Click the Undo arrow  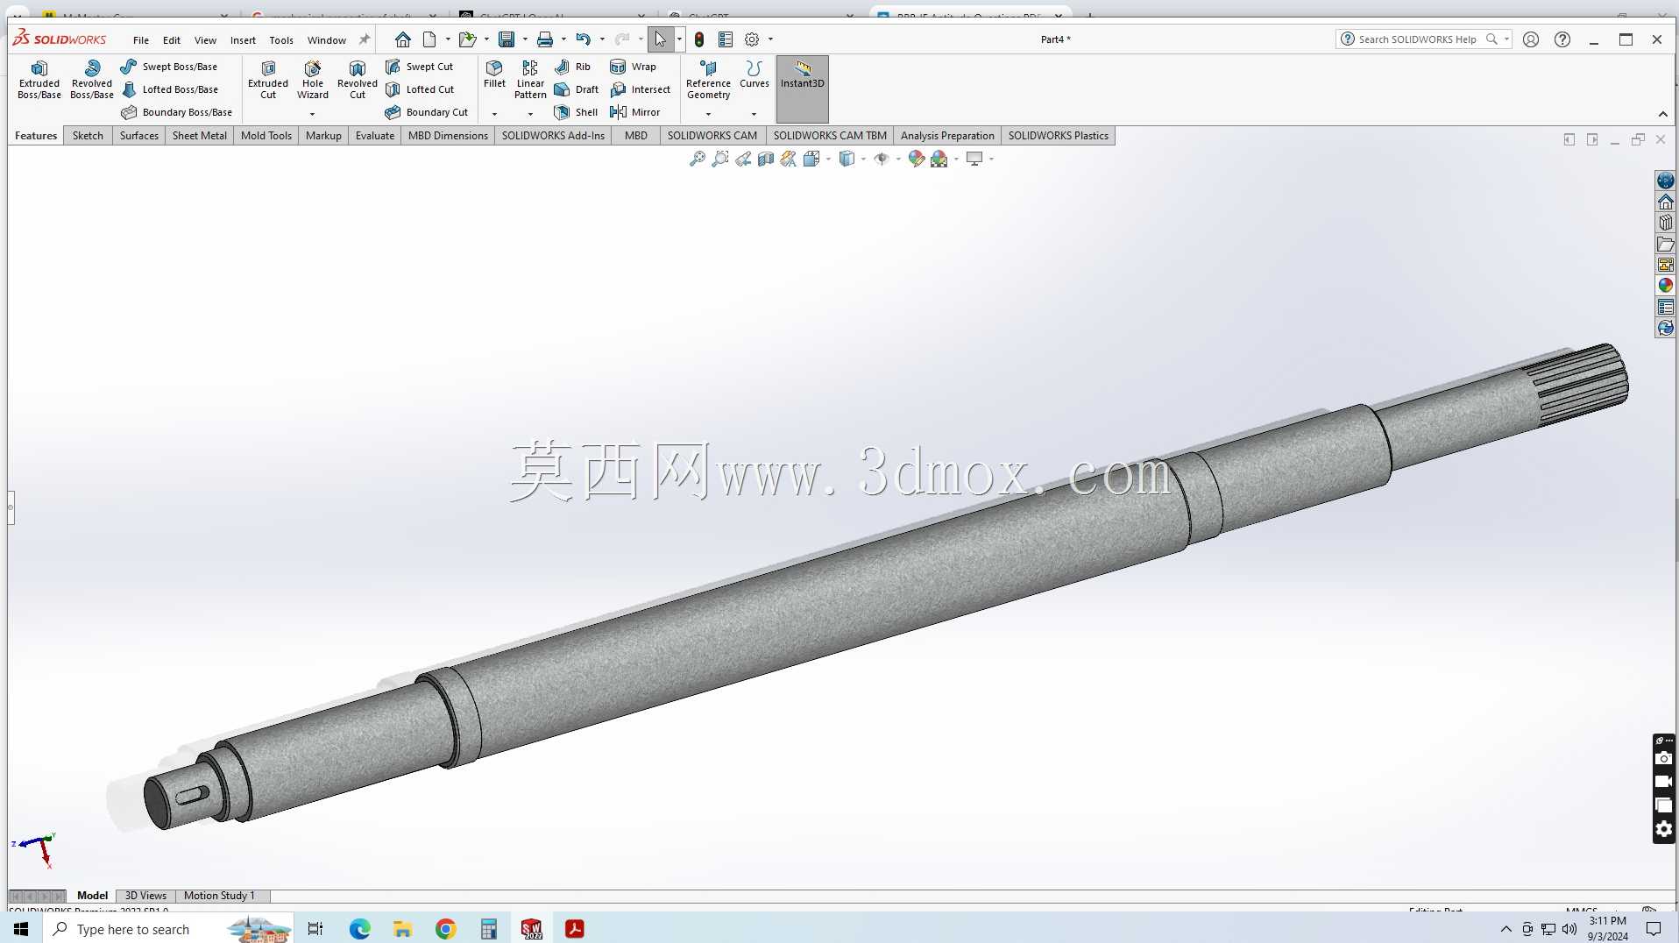click(x=584, y=39)
